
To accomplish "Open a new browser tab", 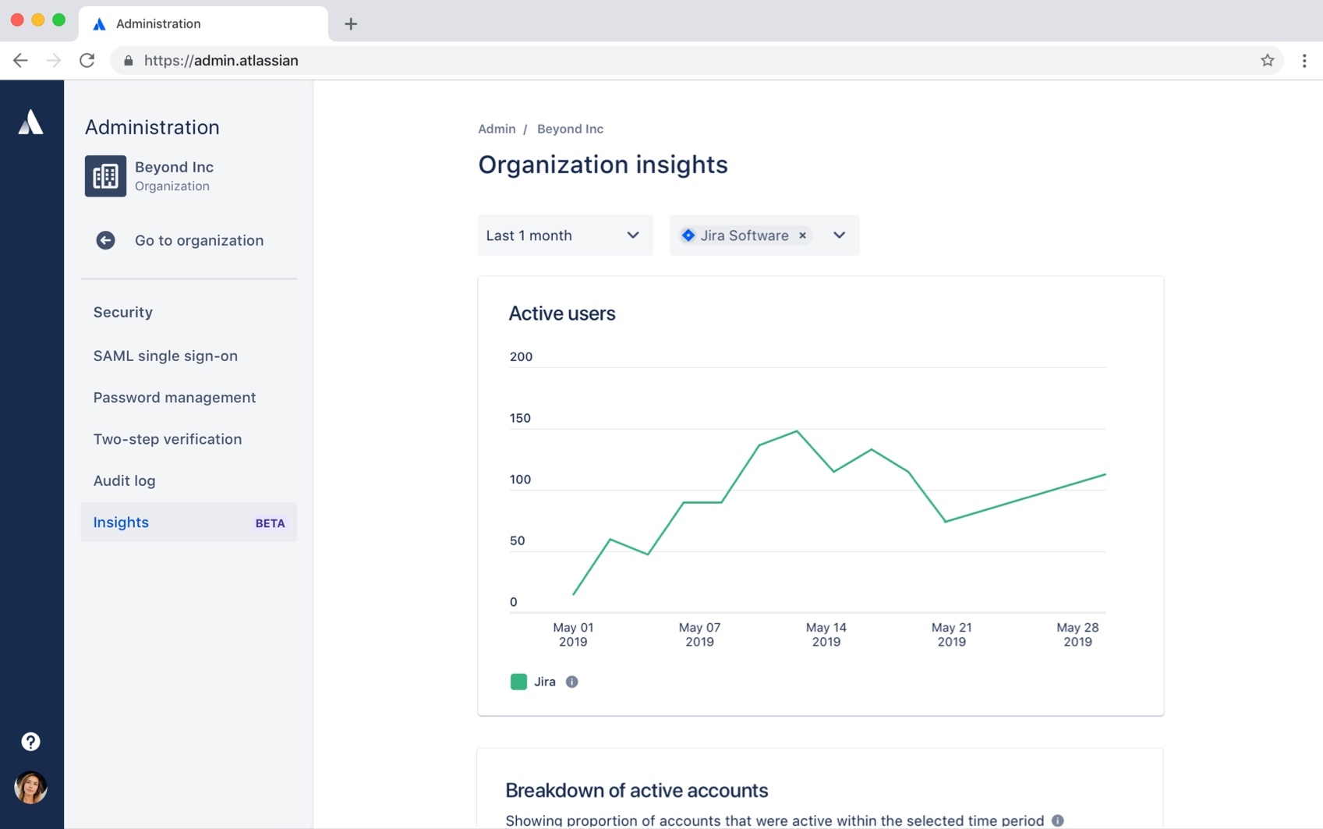I will pyautogui.click(x=350, y=24).
